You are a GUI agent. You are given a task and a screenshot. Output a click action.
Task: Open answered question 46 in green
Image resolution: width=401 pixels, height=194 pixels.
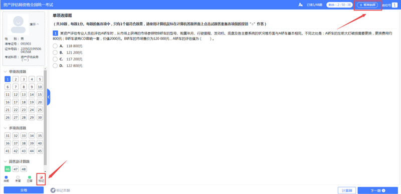(x=8, y=169)
